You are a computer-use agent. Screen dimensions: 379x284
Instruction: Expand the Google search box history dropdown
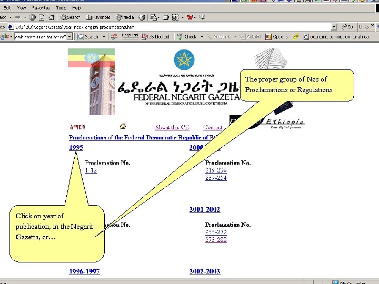(x=69, y=37)
